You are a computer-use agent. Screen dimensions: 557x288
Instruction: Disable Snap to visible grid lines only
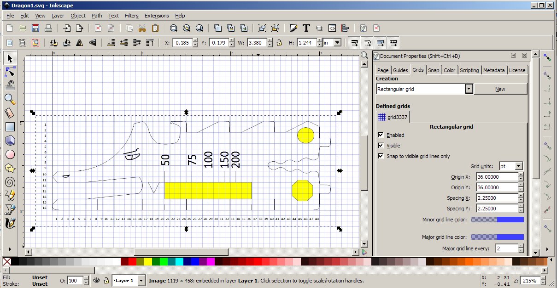[x=381, y=156]
